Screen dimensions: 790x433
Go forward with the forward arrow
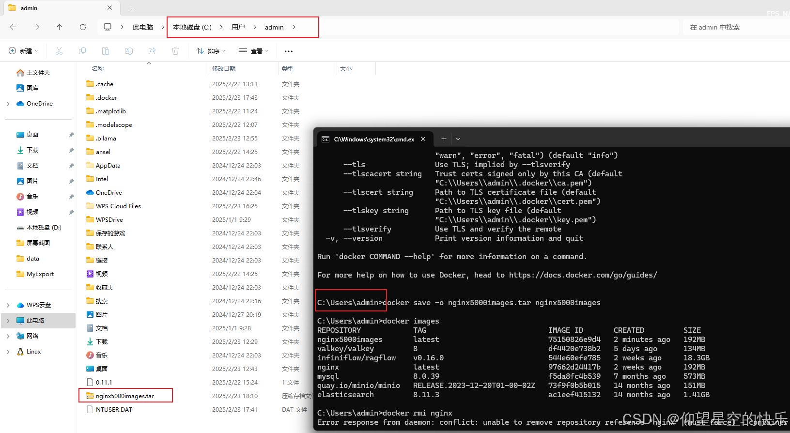coord(36,27)
